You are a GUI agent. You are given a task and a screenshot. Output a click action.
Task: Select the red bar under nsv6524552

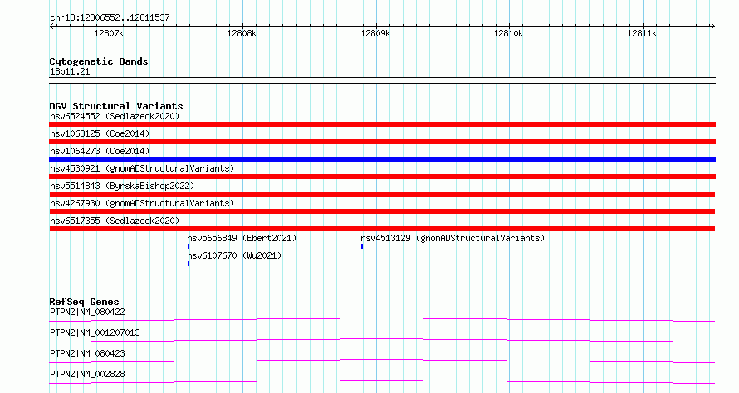pyautogui.click(x=382, y=124)
